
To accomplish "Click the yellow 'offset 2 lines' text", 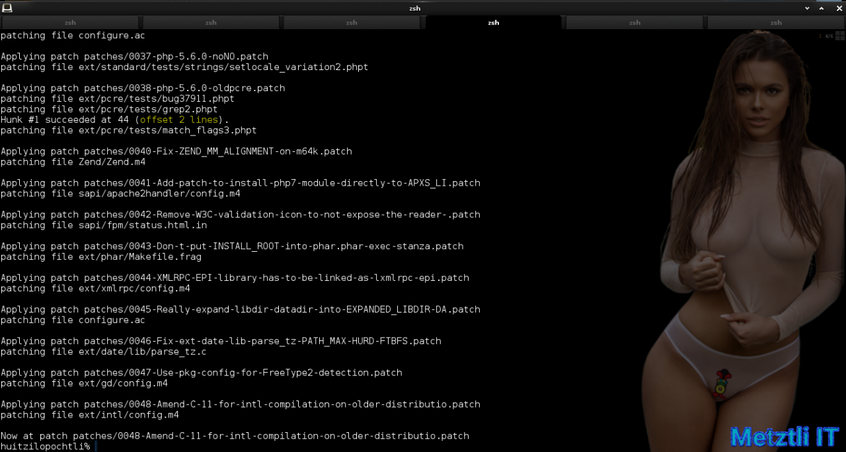I will coord(178,120).
